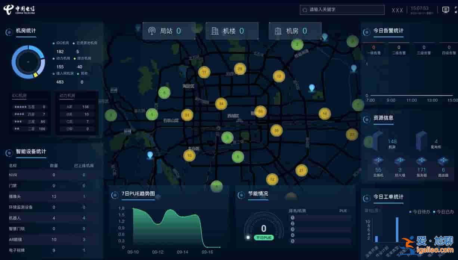Image resolution: width=458 pixels, height=260 pixels.
Task: Toggle the 今日已办 legend in work-order chart
Action: [x=443, y=212]
